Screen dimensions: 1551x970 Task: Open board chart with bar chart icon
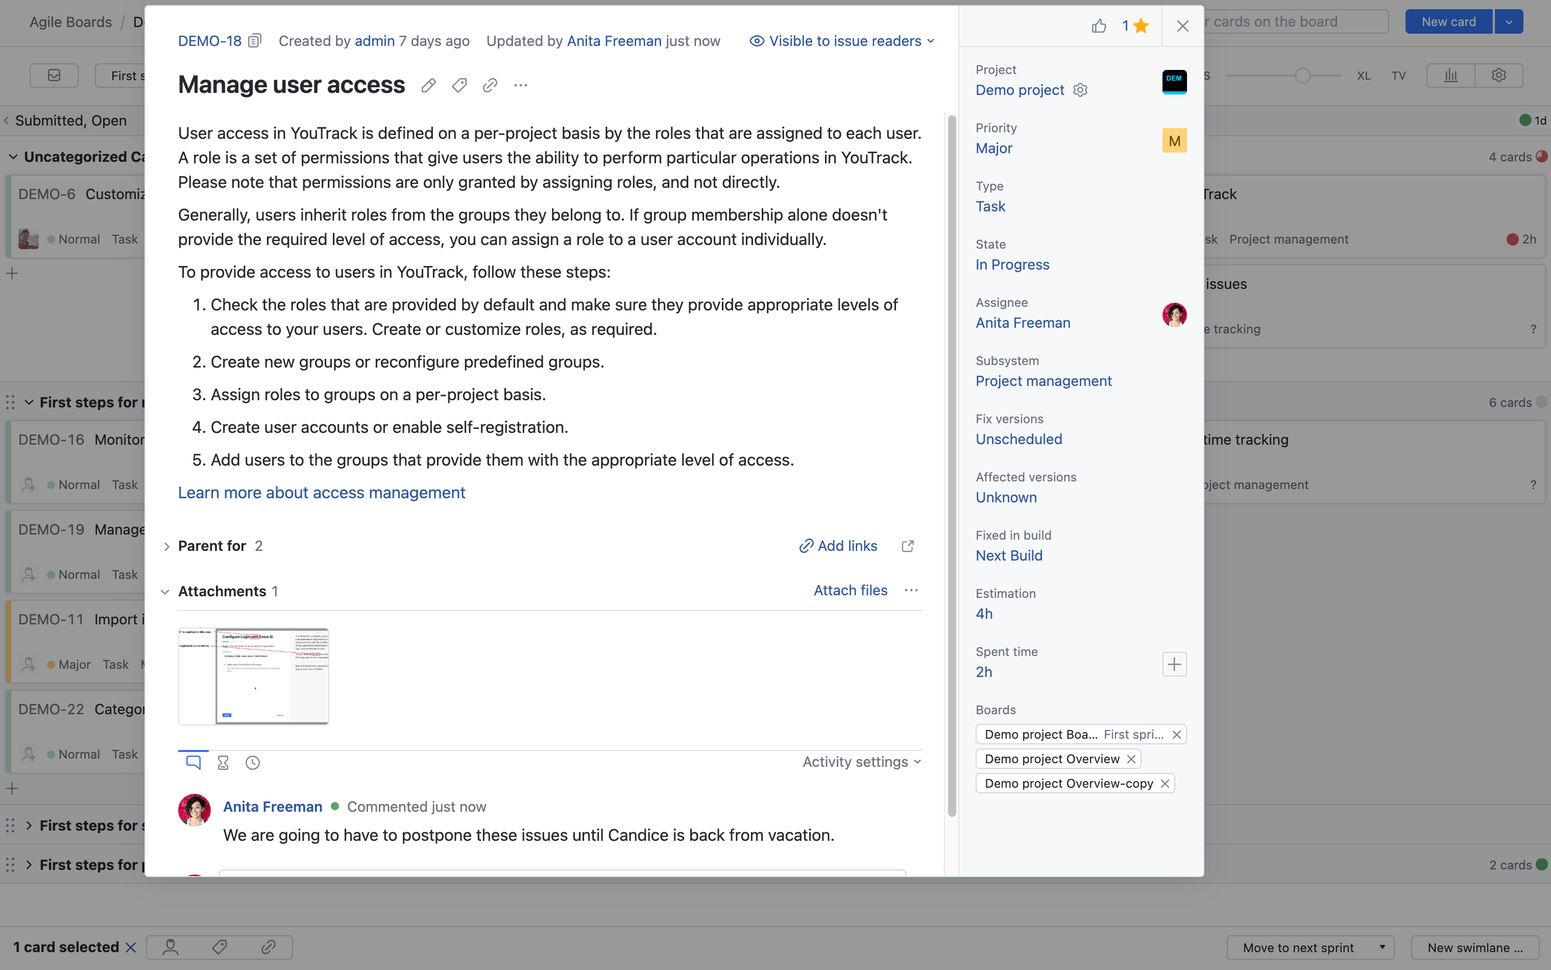tap(1449, 75)
